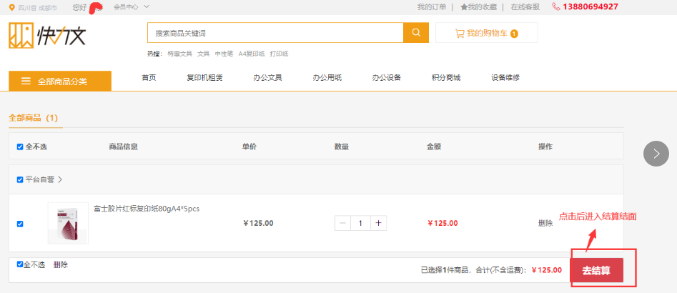
Task: Click the orange search magnifier button
Action: 415,33
